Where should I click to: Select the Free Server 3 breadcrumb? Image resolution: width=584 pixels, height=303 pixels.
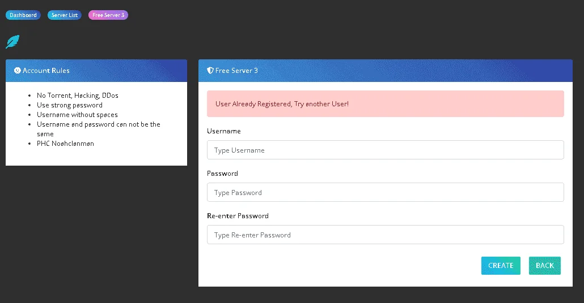click(108, 15)
